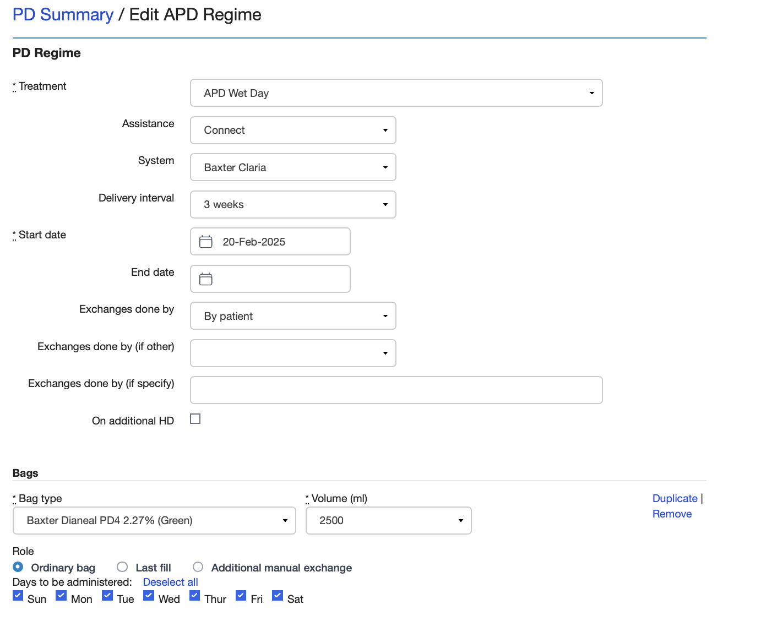Screen dimensions: 761x621
Task: Open the Exchanges done by dropdown
Action: [x=385, y=315]
